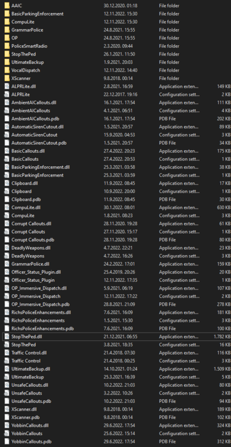Screen dimensions: 231x447
Task: Select the OP folder icon
Action: click(x=7, y=38)
